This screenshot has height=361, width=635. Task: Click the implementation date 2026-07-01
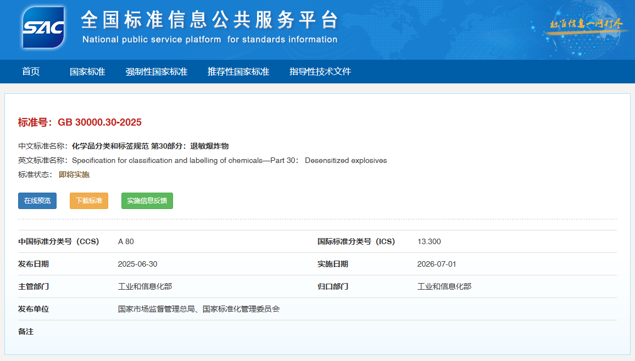click(437, 264)
